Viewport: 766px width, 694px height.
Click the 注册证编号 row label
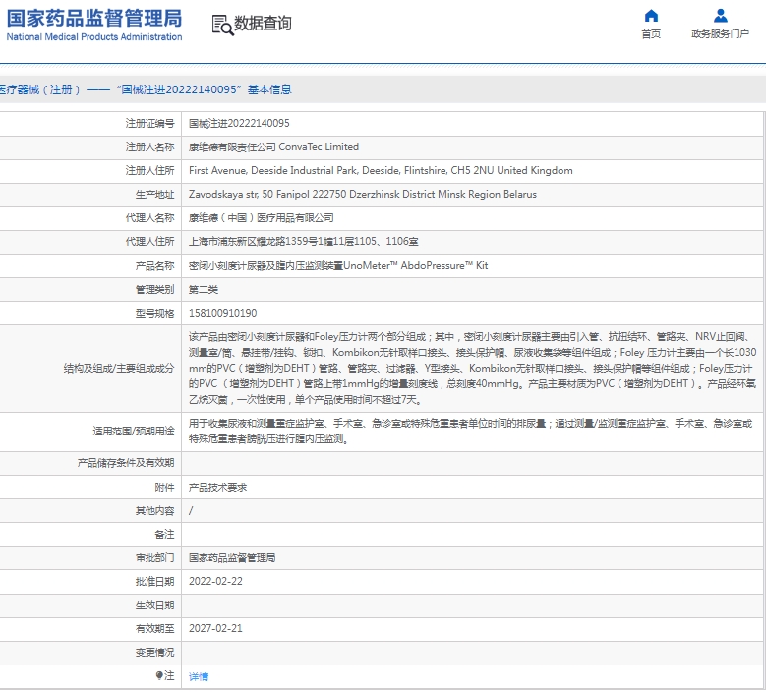150,123
